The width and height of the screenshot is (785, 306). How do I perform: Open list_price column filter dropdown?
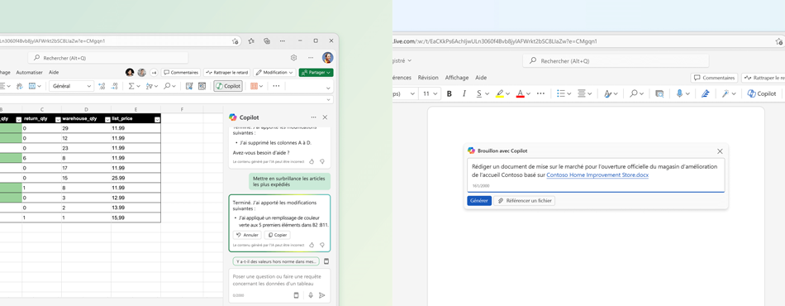157,119
